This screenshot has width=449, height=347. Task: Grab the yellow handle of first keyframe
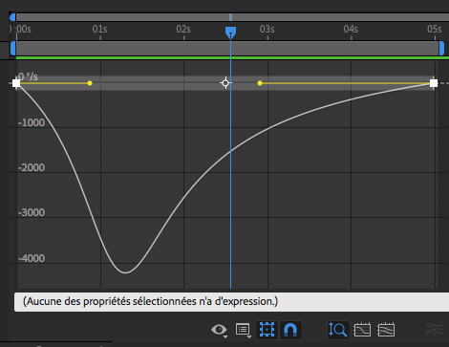click(90, 83)
